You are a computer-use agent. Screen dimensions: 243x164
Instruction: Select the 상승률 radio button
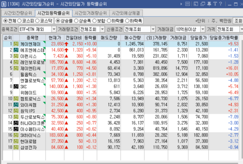coord(58,21)
